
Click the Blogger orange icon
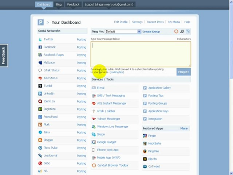(x=40, y=140)
